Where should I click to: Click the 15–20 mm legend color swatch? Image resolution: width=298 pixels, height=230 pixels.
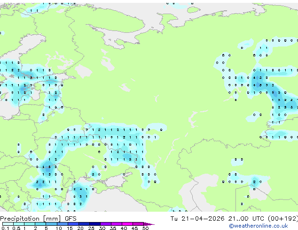click(73, 224)
